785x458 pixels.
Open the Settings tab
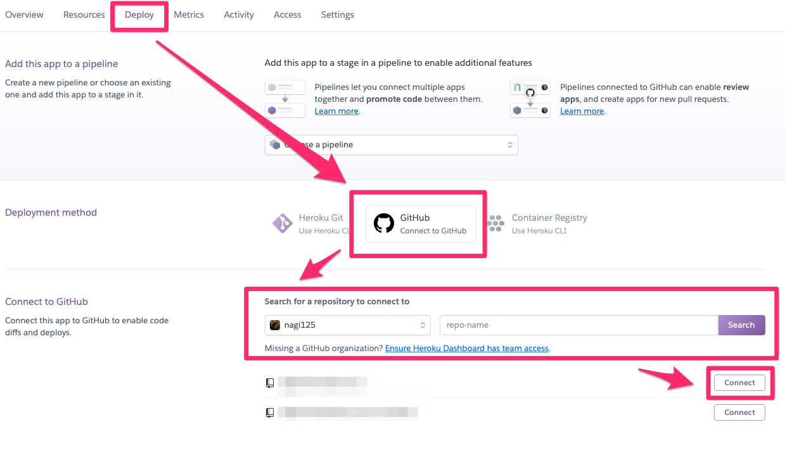tap(337, 15)
